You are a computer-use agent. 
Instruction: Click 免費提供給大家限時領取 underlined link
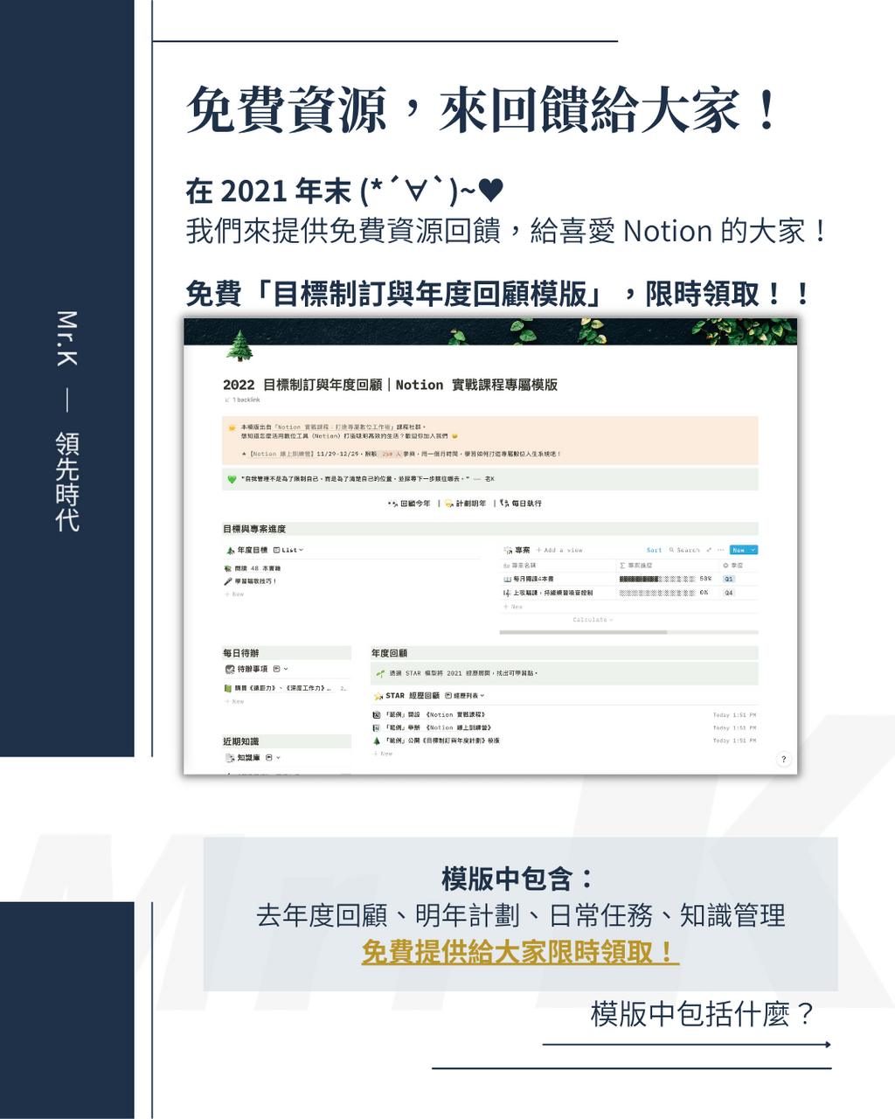pos(520,952)
